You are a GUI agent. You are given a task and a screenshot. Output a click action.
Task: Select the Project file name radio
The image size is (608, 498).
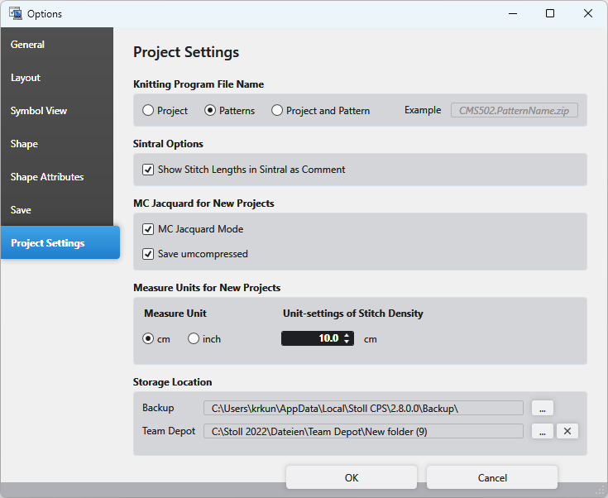tap(148, 111)
